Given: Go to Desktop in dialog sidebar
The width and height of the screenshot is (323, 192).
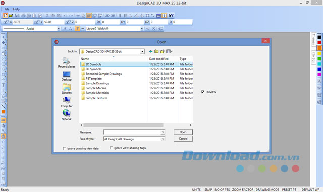Looking at the screenshot, I should pos(67,76).
